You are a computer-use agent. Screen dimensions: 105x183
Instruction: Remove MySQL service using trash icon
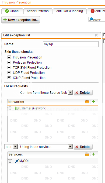(10, 161)
